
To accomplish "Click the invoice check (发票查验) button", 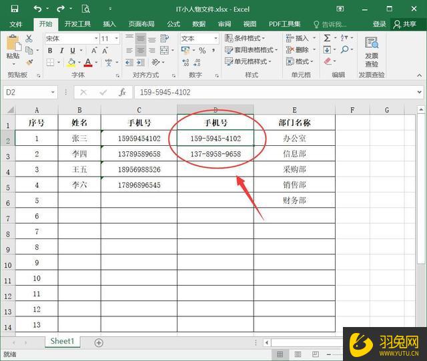I will 372,52.
